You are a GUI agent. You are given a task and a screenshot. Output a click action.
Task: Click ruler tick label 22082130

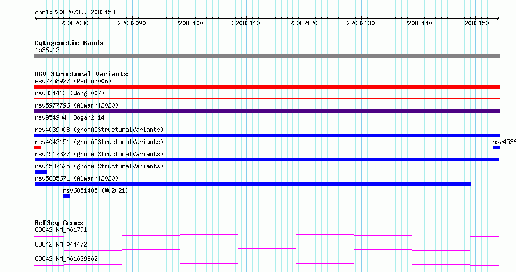click(x=361, y=23)
